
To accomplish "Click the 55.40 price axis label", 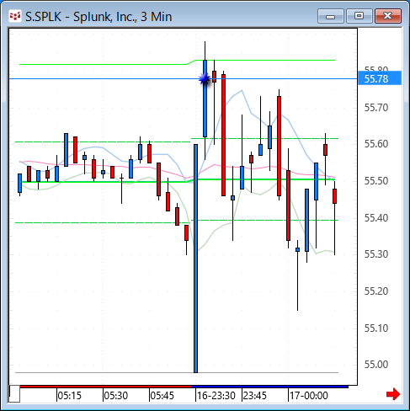I will 376,217.
